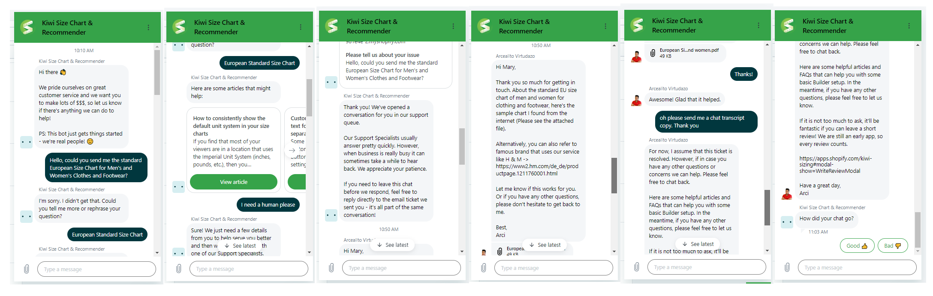The width and height of the screenshot is (933, 296).
Task: Click the paperclip below the Good and Bad buttons
Action: 787,267
